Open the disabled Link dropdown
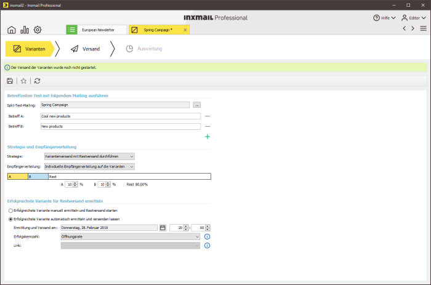The image size is (431, 285). tap(131, 246)
